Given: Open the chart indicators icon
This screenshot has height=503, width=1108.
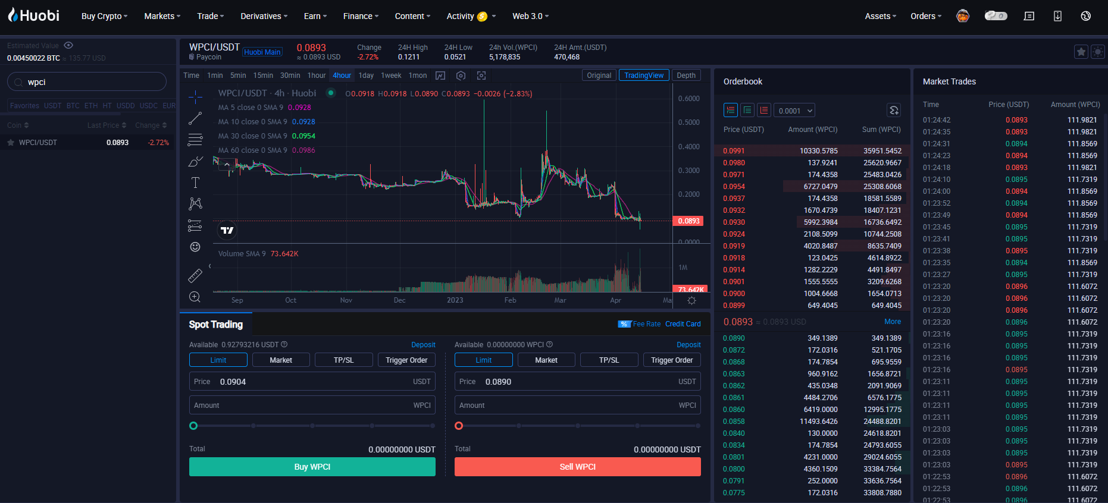Looking at the screenshot, I should tap(440, 76).
